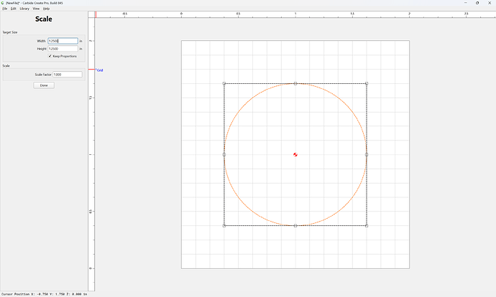This screenshot has height=297, width=496.
Task: Close the Carbide Create window
Action: [x=490, y=3]
